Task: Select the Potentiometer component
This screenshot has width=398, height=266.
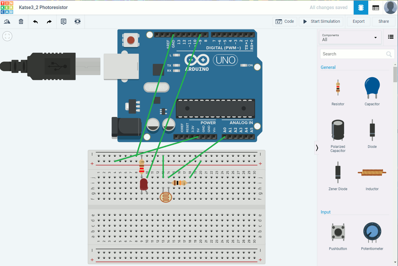Action: tap(372, 236)
